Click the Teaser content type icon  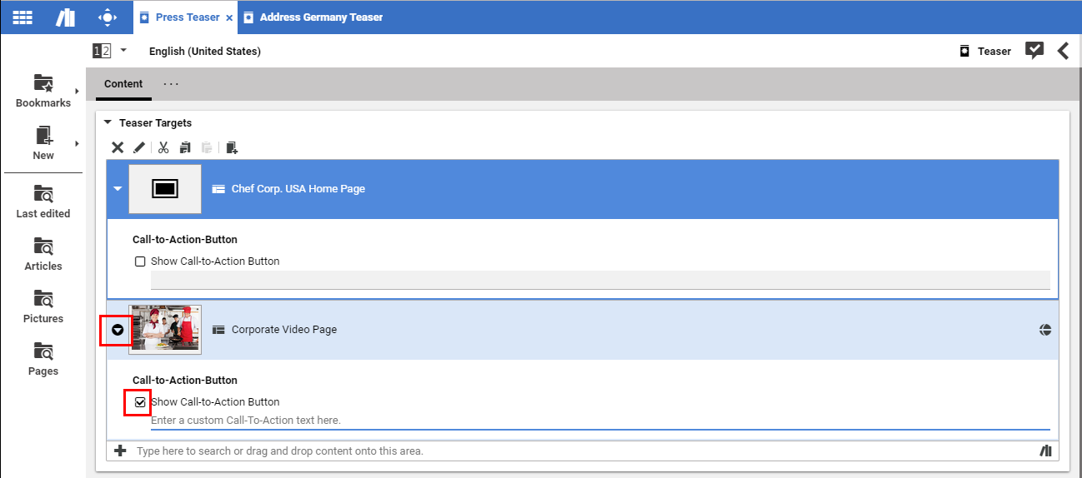coord(964,51)
